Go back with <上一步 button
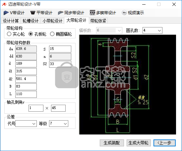This screenshot has height=151, width=182. pos(164,143)
